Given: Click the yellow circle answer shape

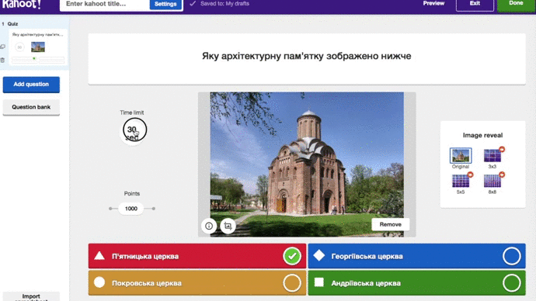Looking at the screenshot, I should pos(99,282).
